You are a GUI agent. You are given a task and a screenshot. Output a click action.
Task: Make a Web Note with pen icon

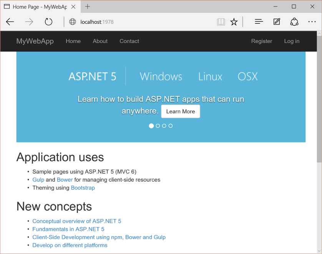(x=277, y=21)
